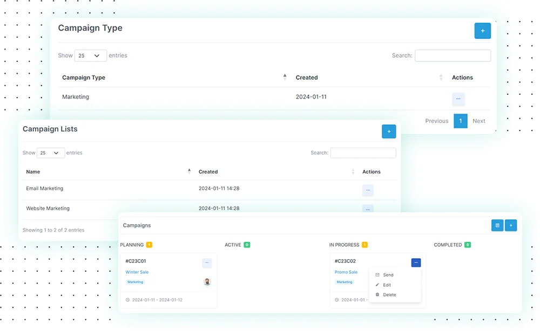Screen dimensions: 540x331
Task: Go to the Next page of campaign types
Action: point(478,121)
